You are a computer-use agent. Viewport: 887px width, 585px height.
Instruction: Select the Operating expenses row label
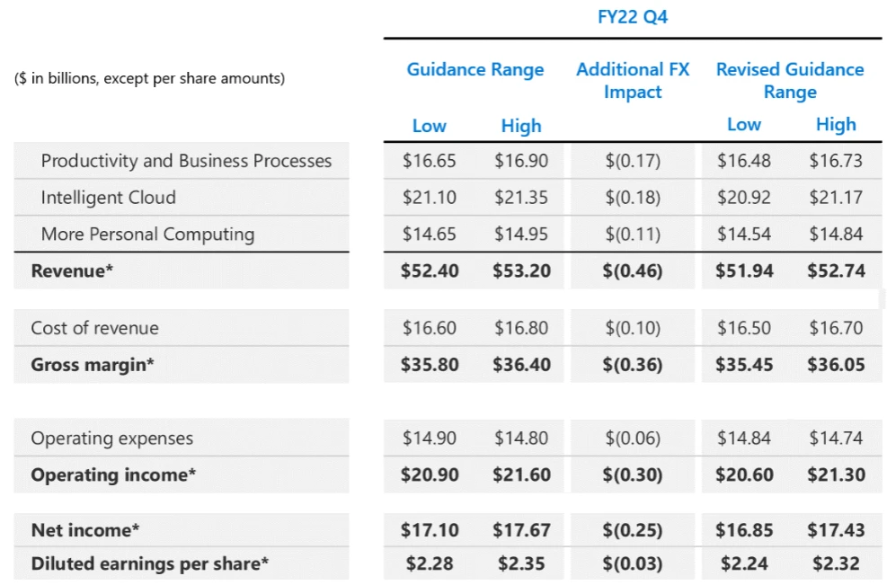pyautogui.click(x=111, y=439)
